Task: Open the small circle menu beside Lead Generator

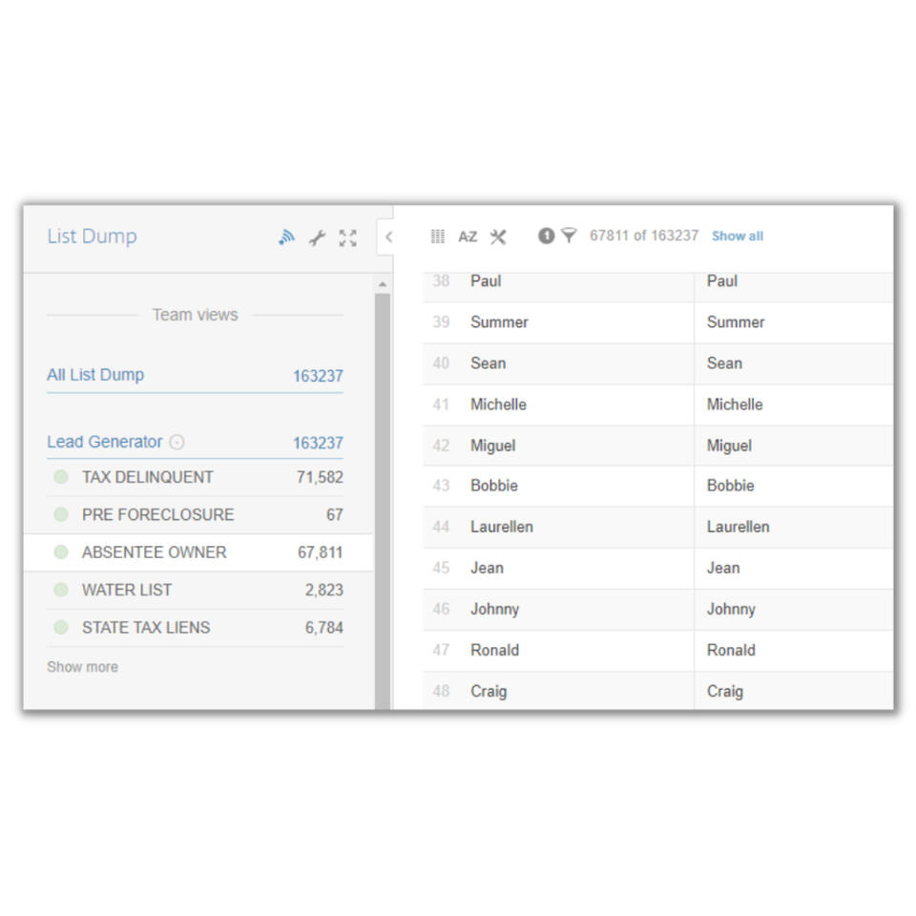Action: (x=177, y=442)
